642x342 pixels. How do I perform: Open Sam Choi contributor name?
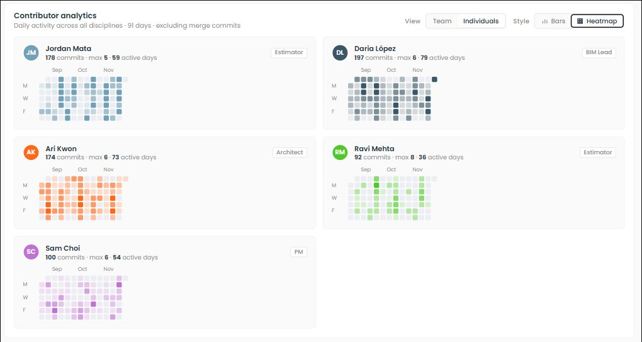[63, 248]
